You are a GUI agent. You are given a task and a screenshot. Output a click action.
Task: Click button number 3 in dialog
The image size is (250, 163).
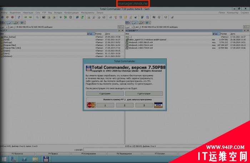pyautogui.click(x=144, y=105)
